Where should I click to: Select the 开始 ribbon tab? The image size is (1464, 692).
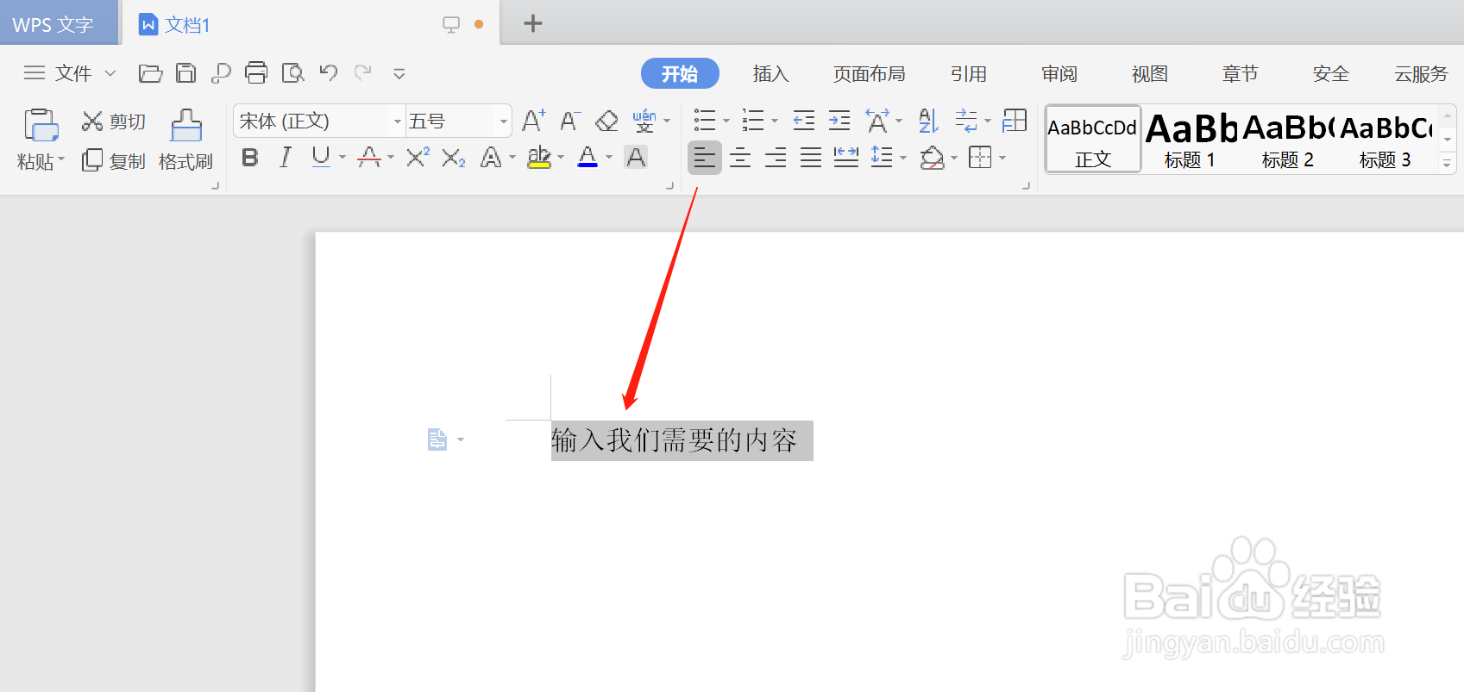point(680,73)
